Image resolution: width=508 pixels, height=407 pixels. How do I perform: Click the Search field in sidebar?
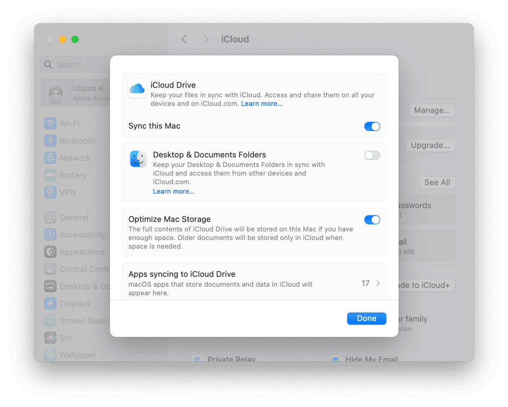(75, 65)
